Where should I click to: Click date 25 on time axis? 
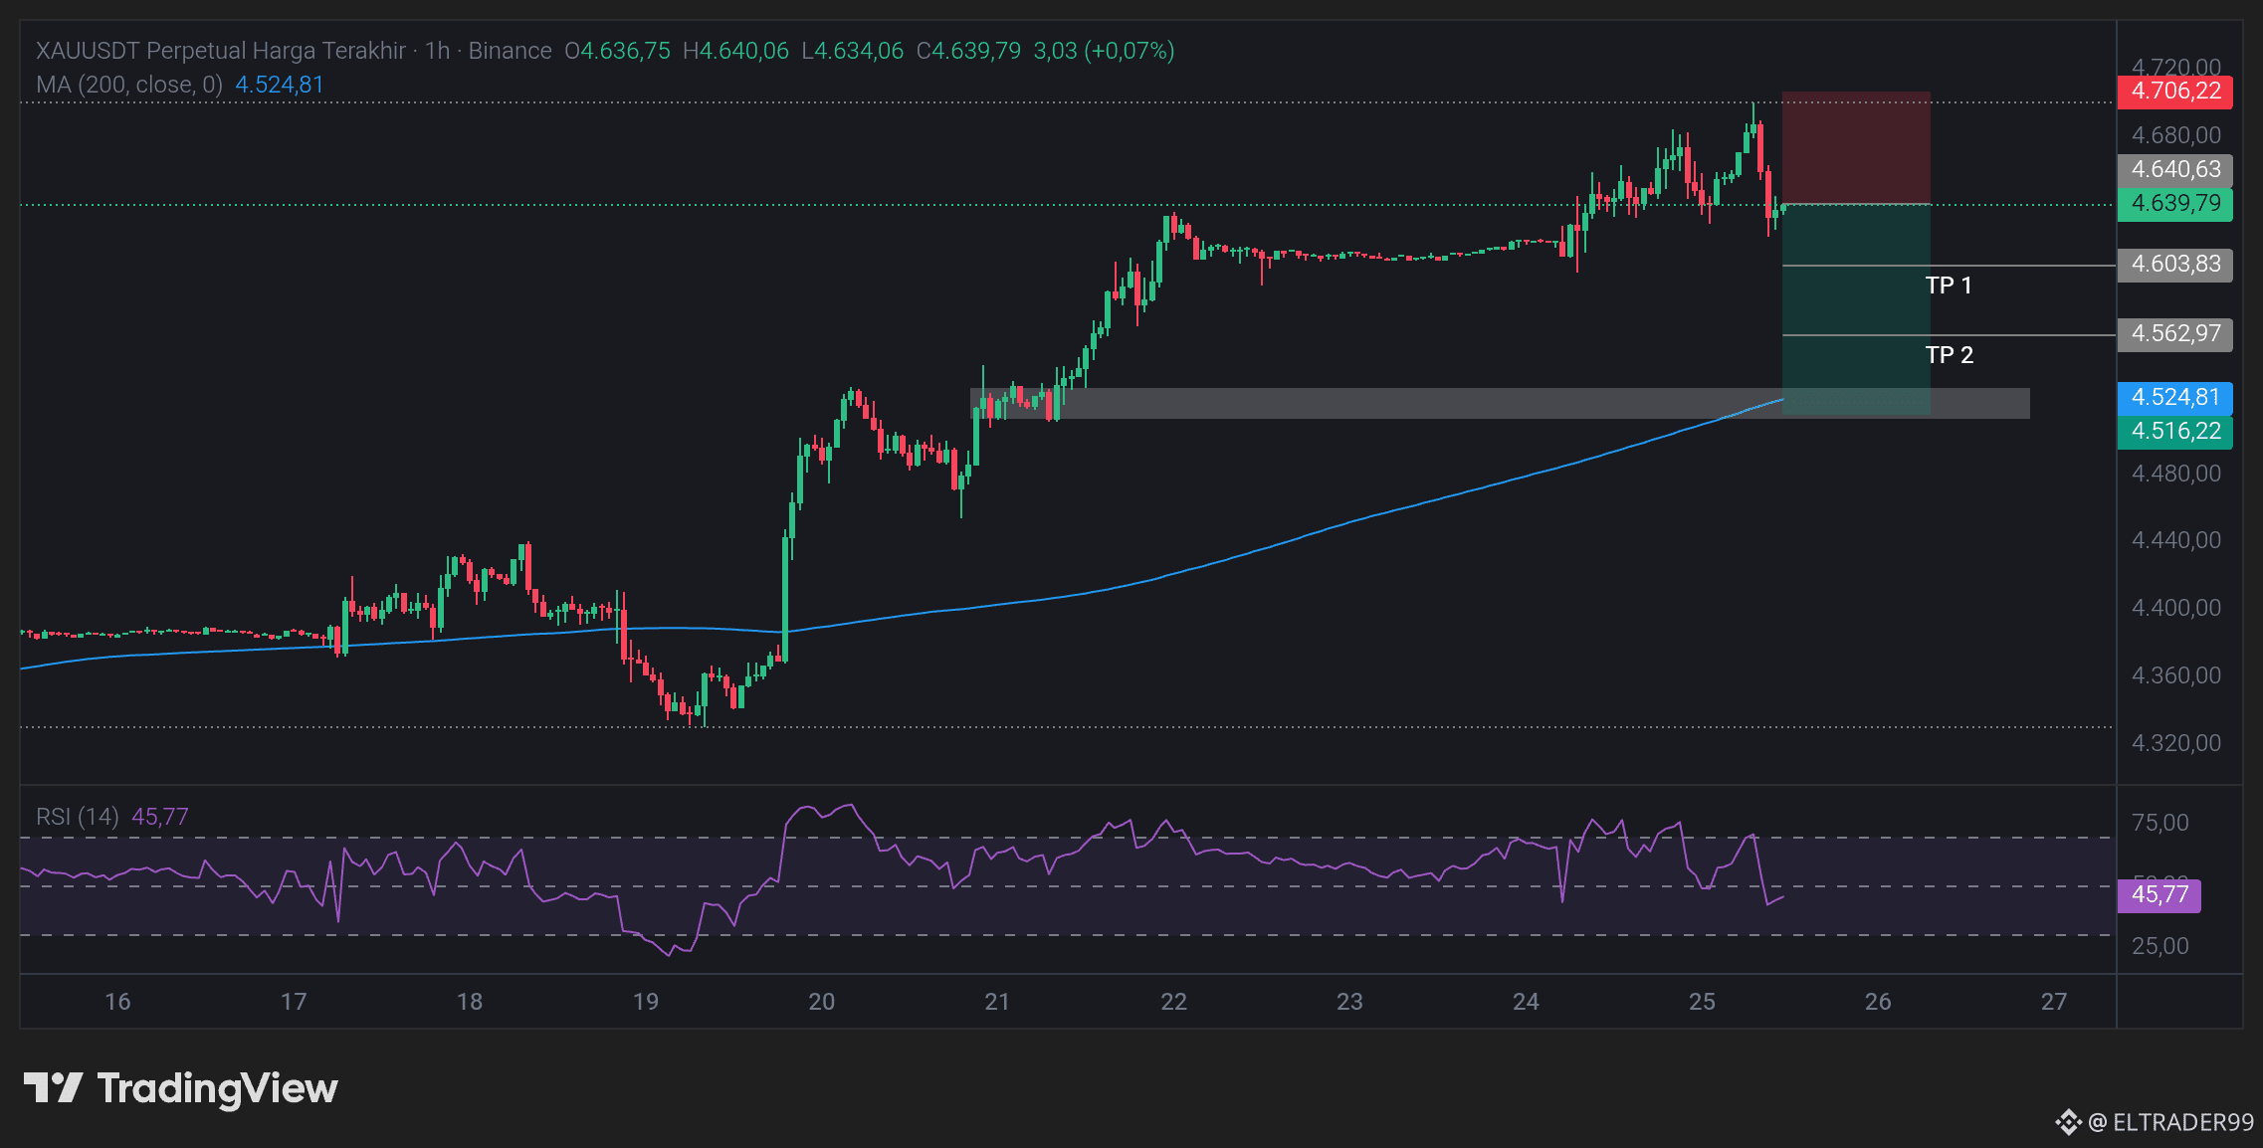tap(1702, 1002)
